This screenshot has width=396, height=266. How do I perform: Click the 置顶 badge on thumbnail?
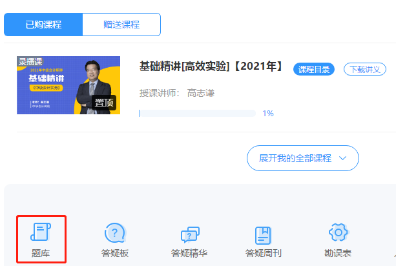(x=104, y=103)
